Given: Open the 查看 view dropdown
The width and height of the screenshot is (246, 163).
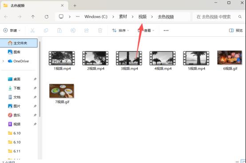Looking at the screenshot, I should pyautogui.click(x=146, y=31).
